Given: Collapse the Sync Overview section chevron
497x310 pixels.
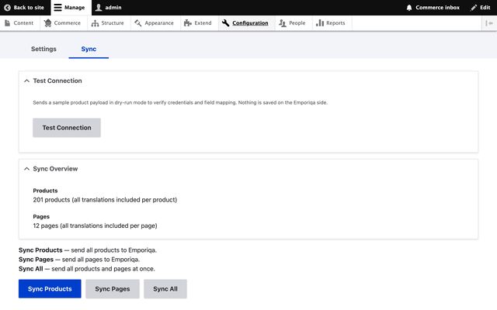Looking at the screenshot, I should 27,169.
